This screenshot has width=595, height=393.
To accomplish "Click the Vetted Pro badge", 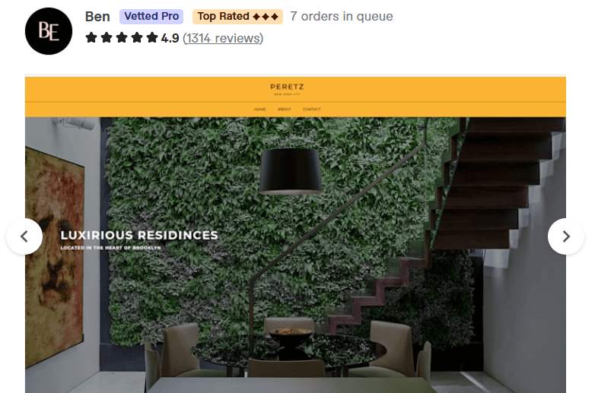I will tap(151, 16).
